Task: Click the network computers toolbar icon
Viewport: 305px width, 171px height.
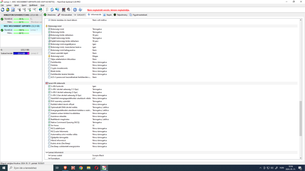Action: coord(57,10)
